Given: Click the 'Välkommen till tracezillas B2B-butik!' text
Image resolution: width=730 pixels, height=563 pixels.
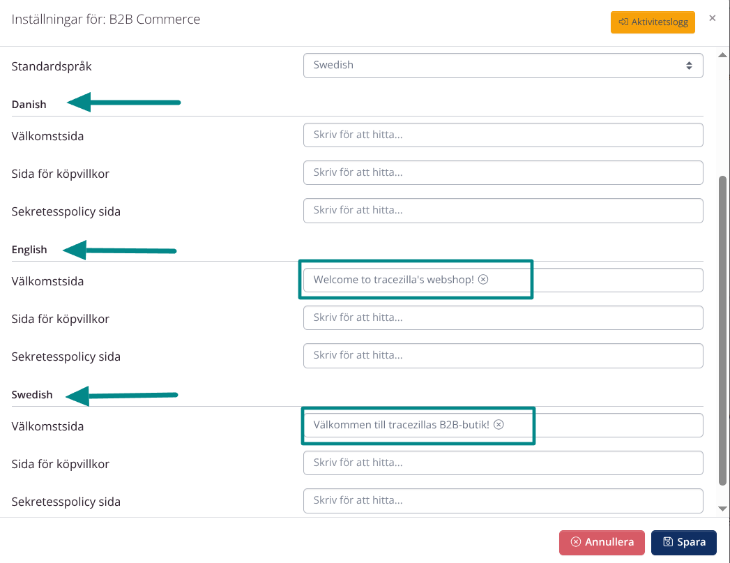Looking at the screenshot, I should 401,425.
